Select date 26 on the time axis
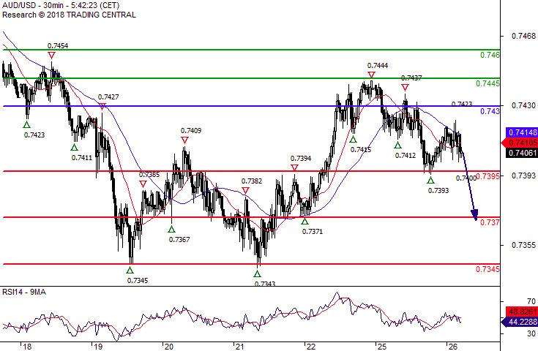 453,347
